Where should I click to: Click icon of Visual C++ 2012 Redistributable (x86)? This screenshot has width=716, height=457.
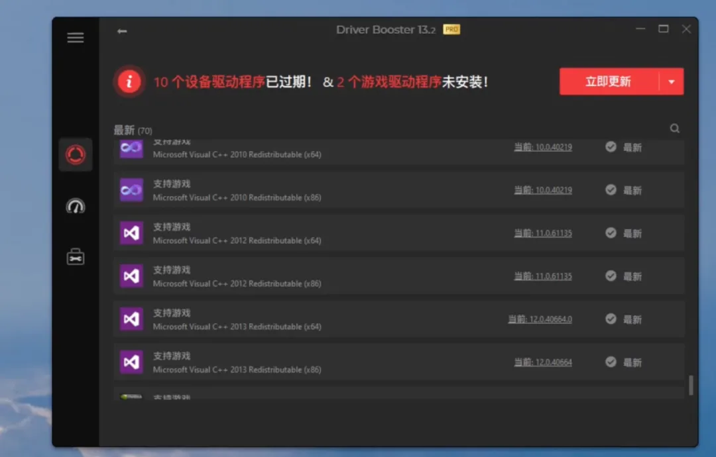131,276
